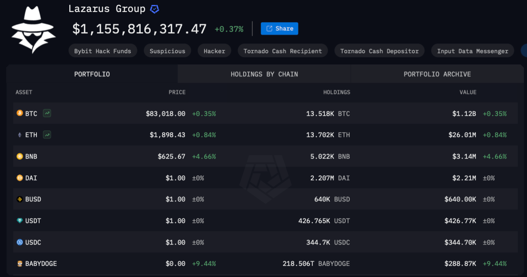Open the Input Data Messenger tag
Image resolution: width=527 pixels, height=277 pixels.
[x=473, y=51]
